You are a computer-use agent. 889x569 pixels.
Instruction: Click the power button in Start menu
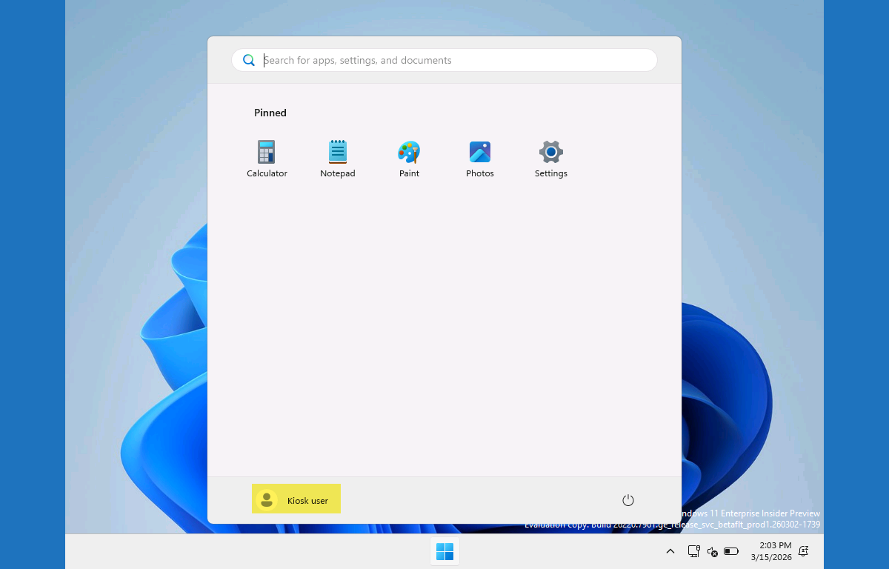point(628,500)
